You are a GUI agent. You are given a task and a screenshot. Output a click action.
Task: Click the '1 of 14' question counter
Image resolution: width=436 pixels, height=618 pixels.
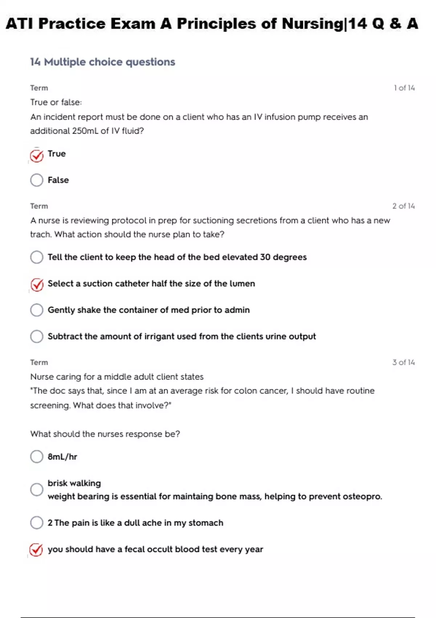404,88
